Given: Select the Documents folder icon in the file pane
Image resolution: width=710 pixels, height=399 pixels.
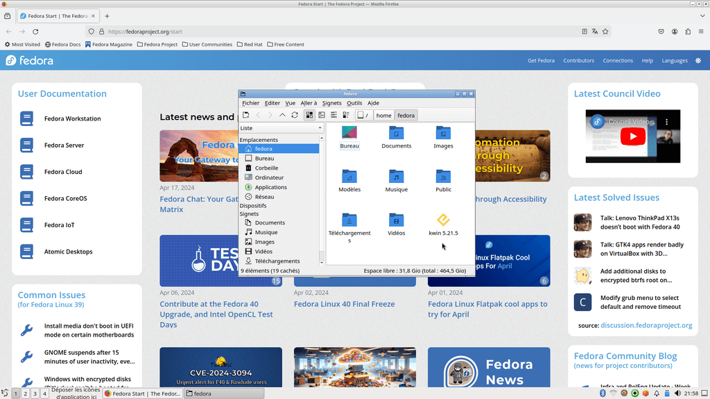Looking at the screenshot, I should (396, 132).
